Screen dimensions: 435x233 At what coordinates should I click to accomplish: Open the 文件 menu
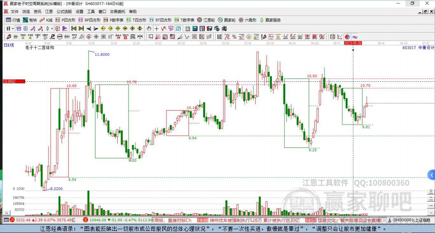point(14,11)
